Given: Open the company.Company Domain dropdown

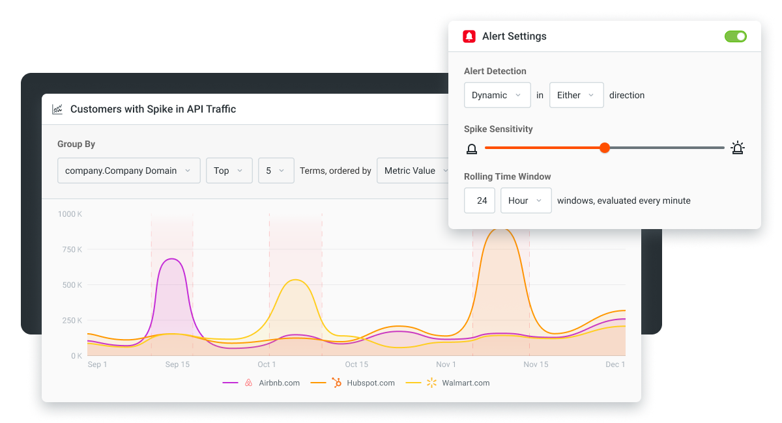Looking at the screenshot, I should point(129,171).
